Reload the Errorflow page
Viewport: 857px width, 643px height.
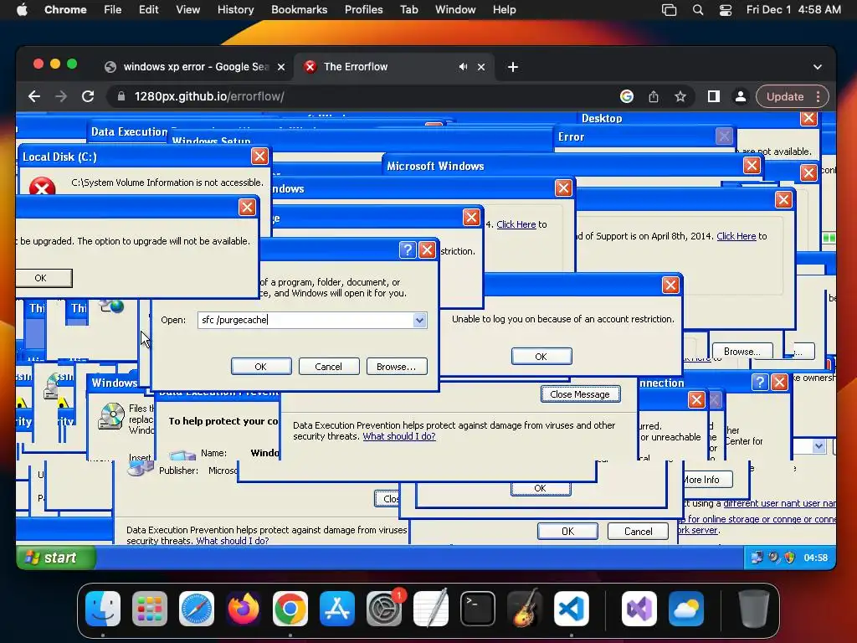point(87,97)
